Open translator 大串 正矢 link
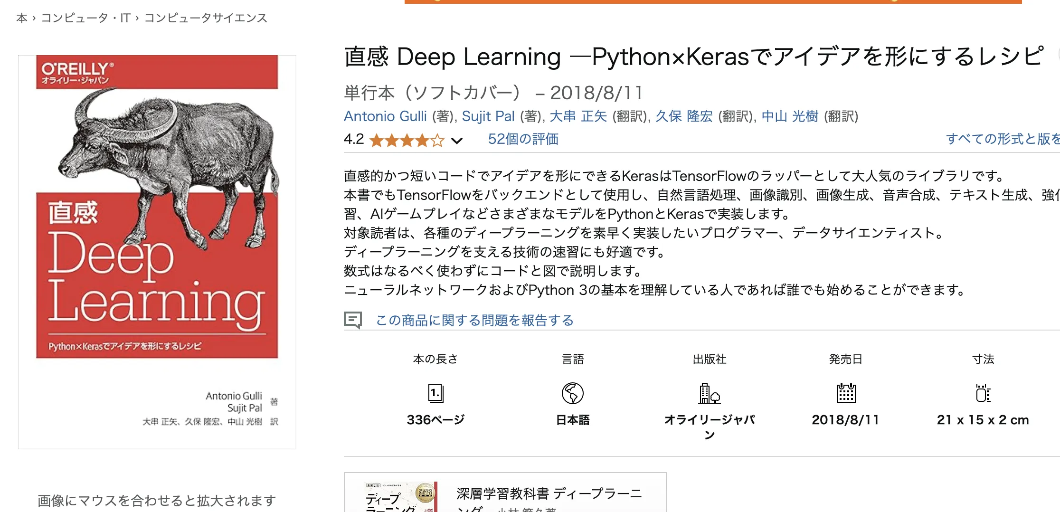This screenshot has height=512, width=1060. [x=578, y=116]
